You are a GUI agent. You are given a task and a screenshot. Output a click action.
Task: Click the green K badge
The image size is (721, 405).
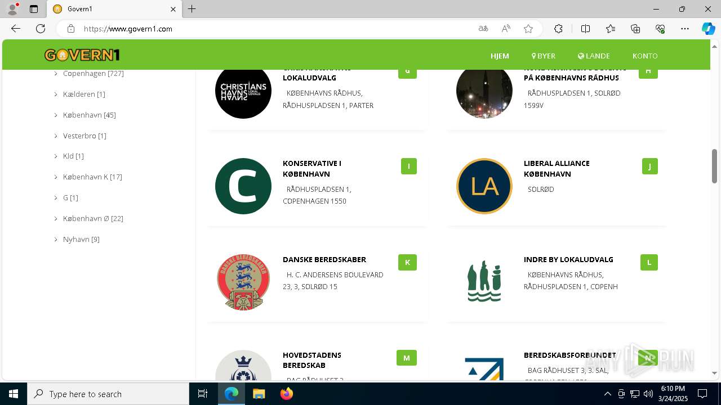click(x=407, y=262)
